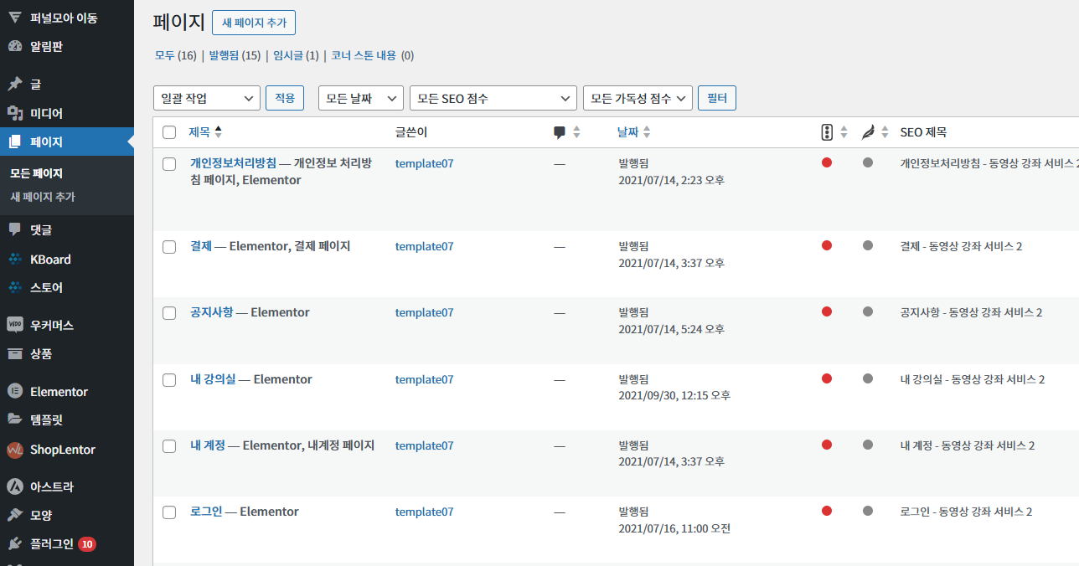Screen dimensions: 1079x566
Task: Click the 날짜 column sort arrows
Action: (647, 132)
